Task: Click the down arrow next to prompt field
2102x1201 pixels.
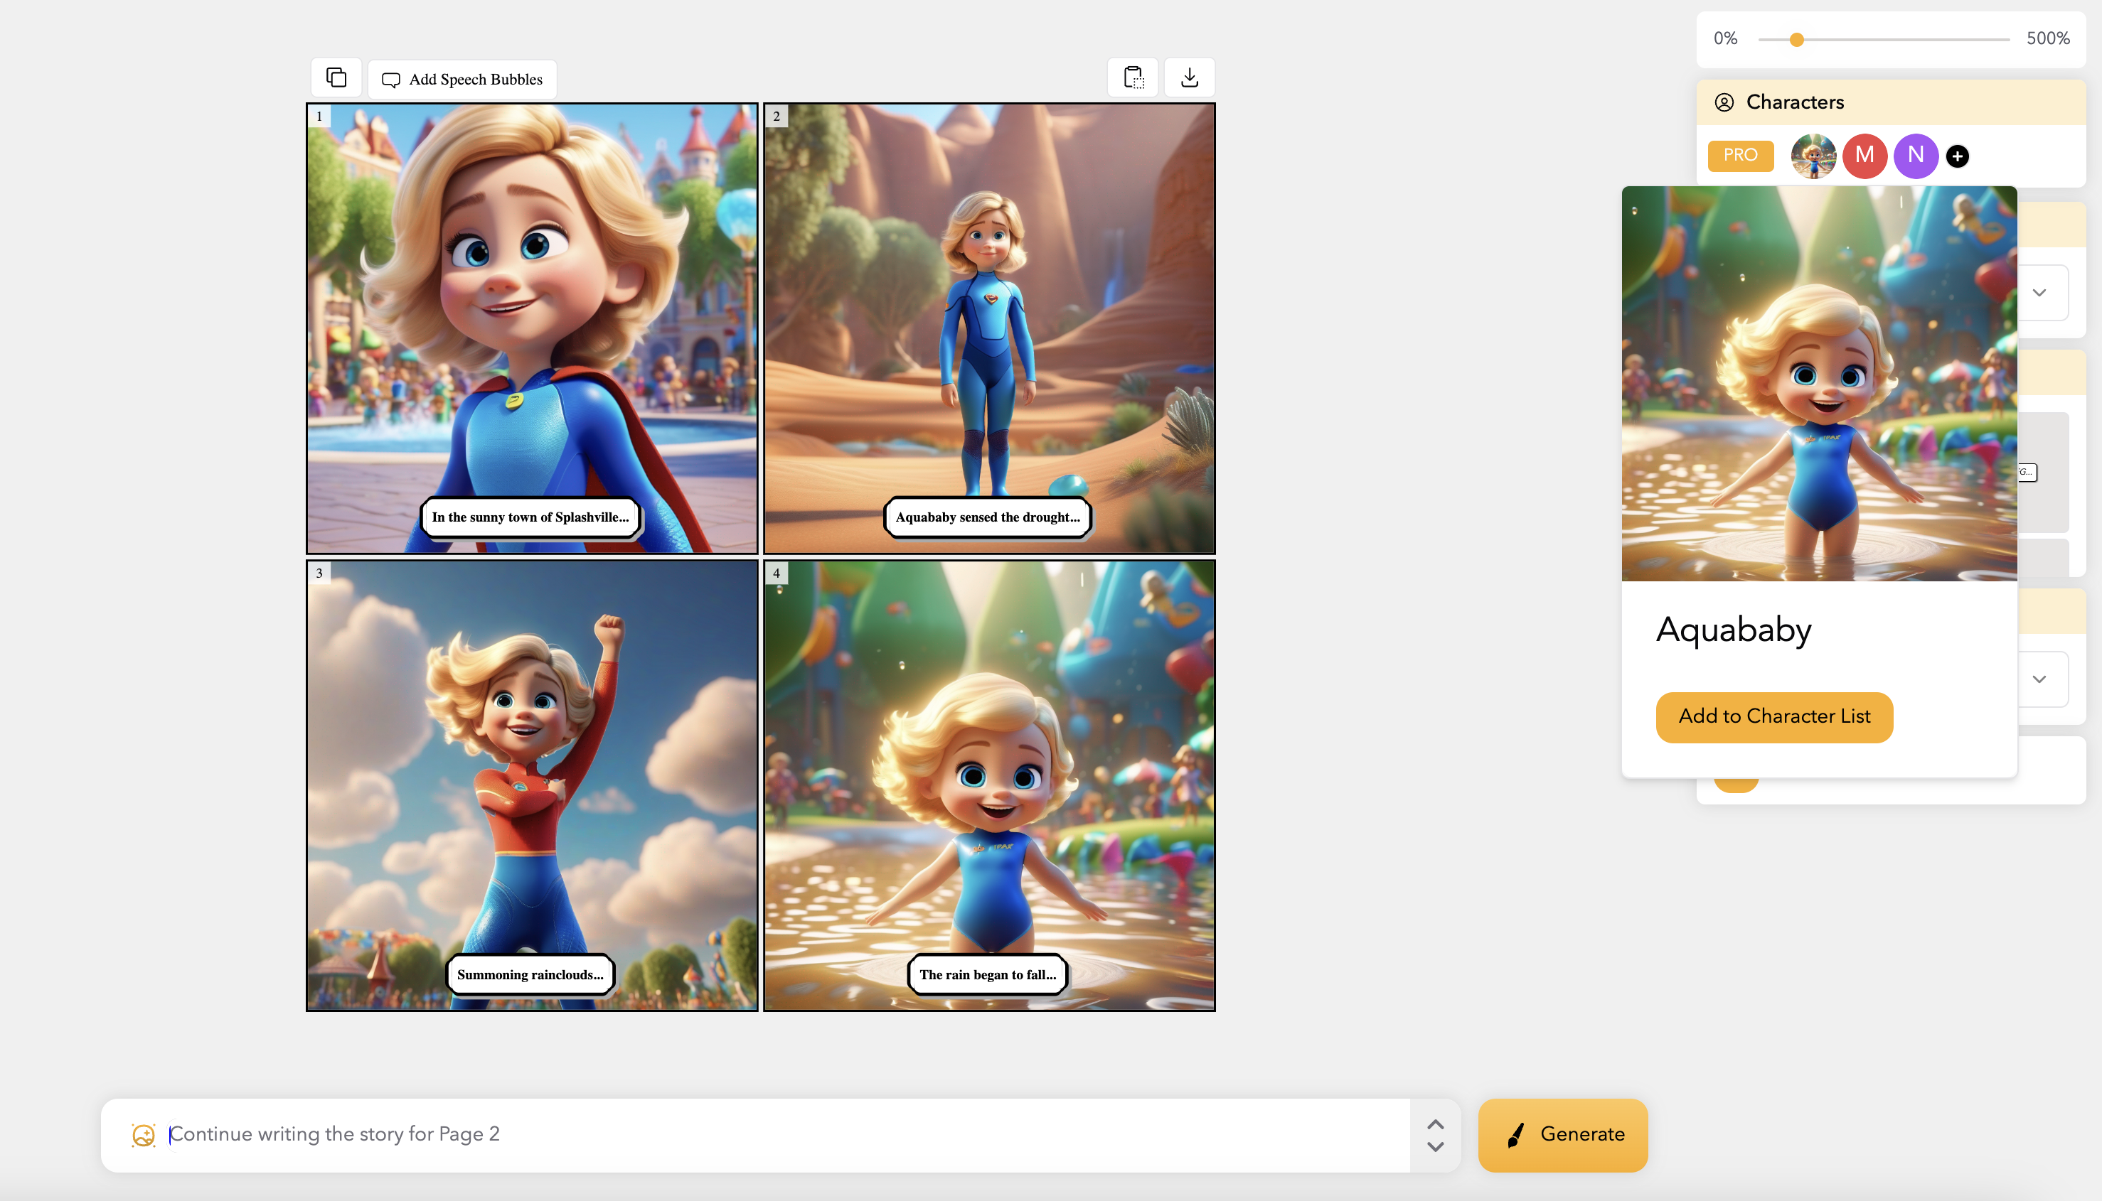Action: [1435, 1148]
